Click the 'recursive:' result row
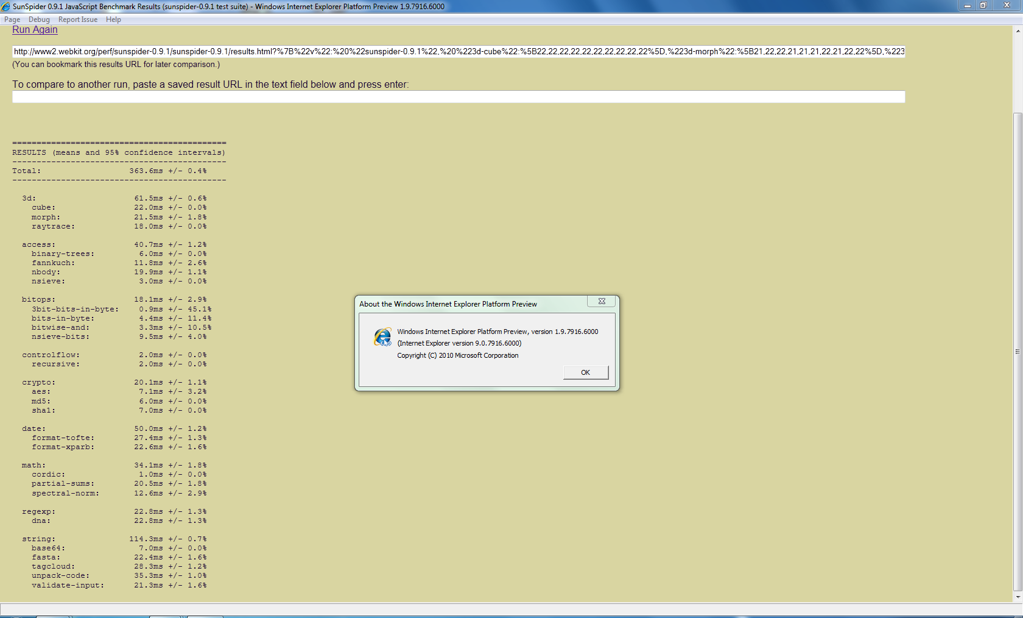Screen dimensions: 1023x618 (x=119, y=364)
